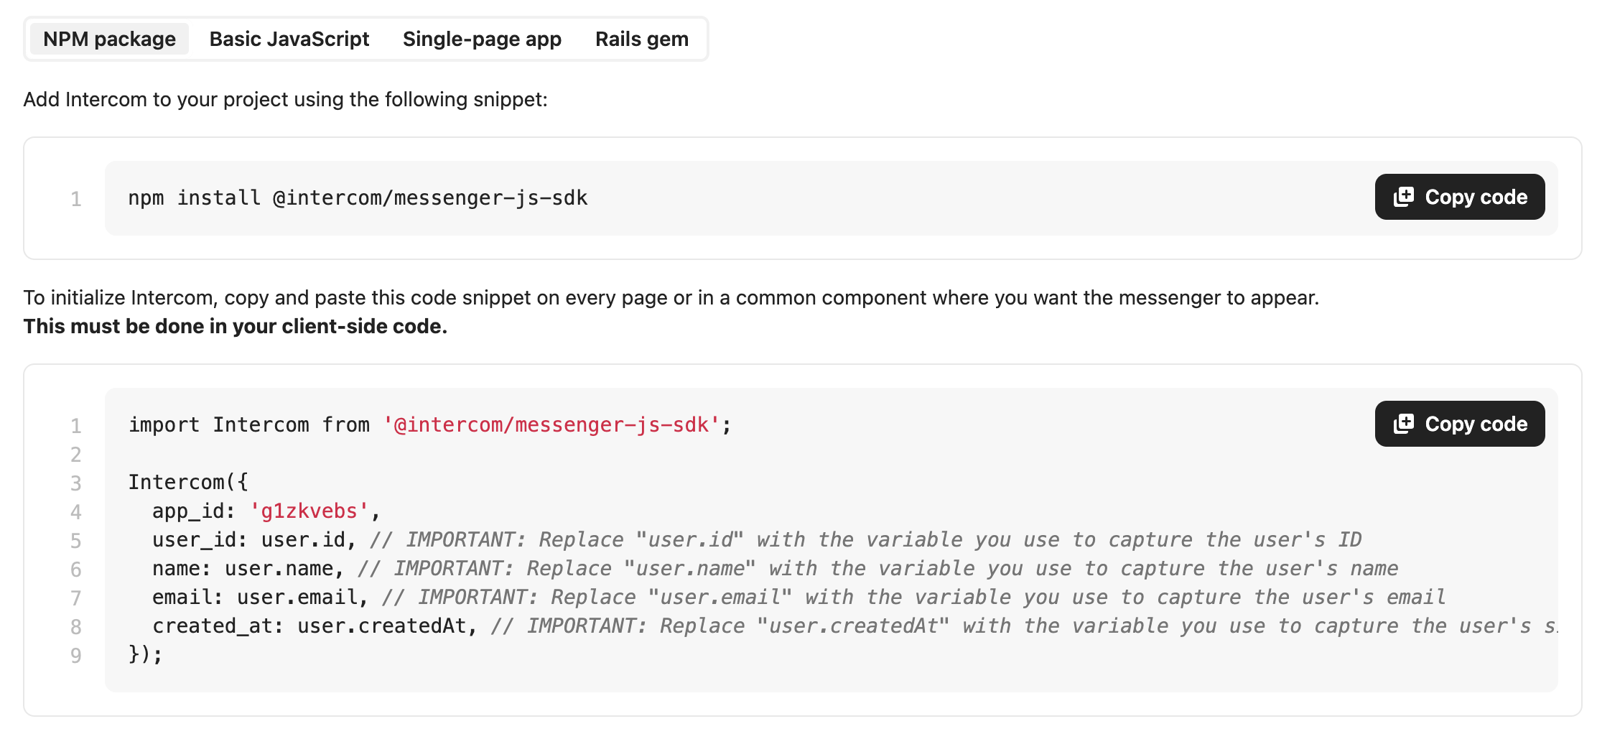Click the bold client-side code notice

coord(235,326)
